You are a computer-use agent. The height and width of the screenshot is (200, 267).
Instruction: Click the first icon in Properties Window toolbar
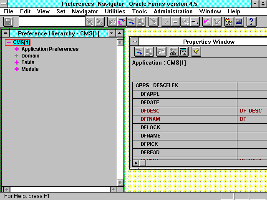pos(139,51)
